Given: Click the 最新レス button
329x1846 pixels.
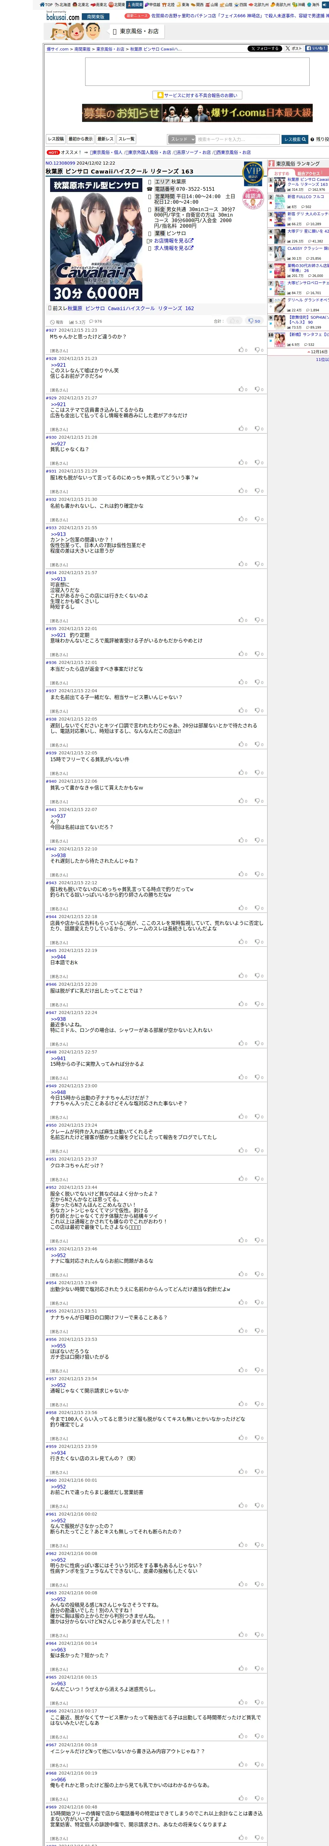Looking at the screenshot, I should pyautogui.click(x=105, y=139).
